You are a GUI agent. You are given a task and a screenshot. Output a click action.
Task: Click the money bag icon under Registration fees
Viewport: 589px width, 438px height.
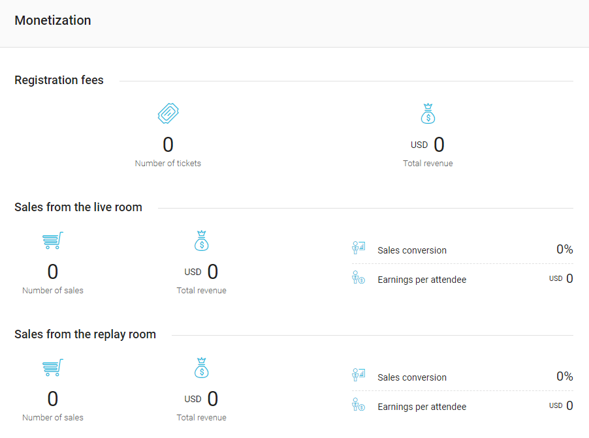428,113
